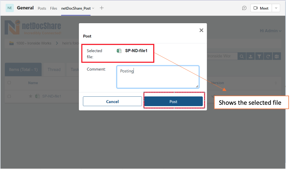The image size is (290, 171).
Task: Select the netDocShare_Post tab
Action: [x=76, y=8]
